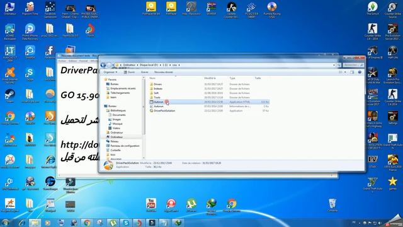Select the Autorun HTML application file
Screen dimensions: 403x227
tap(209, 102)
